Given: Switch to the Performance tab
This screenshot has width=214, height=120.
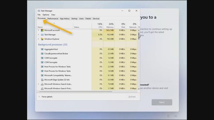Looking at the screenshot, I should pos(53,19).
